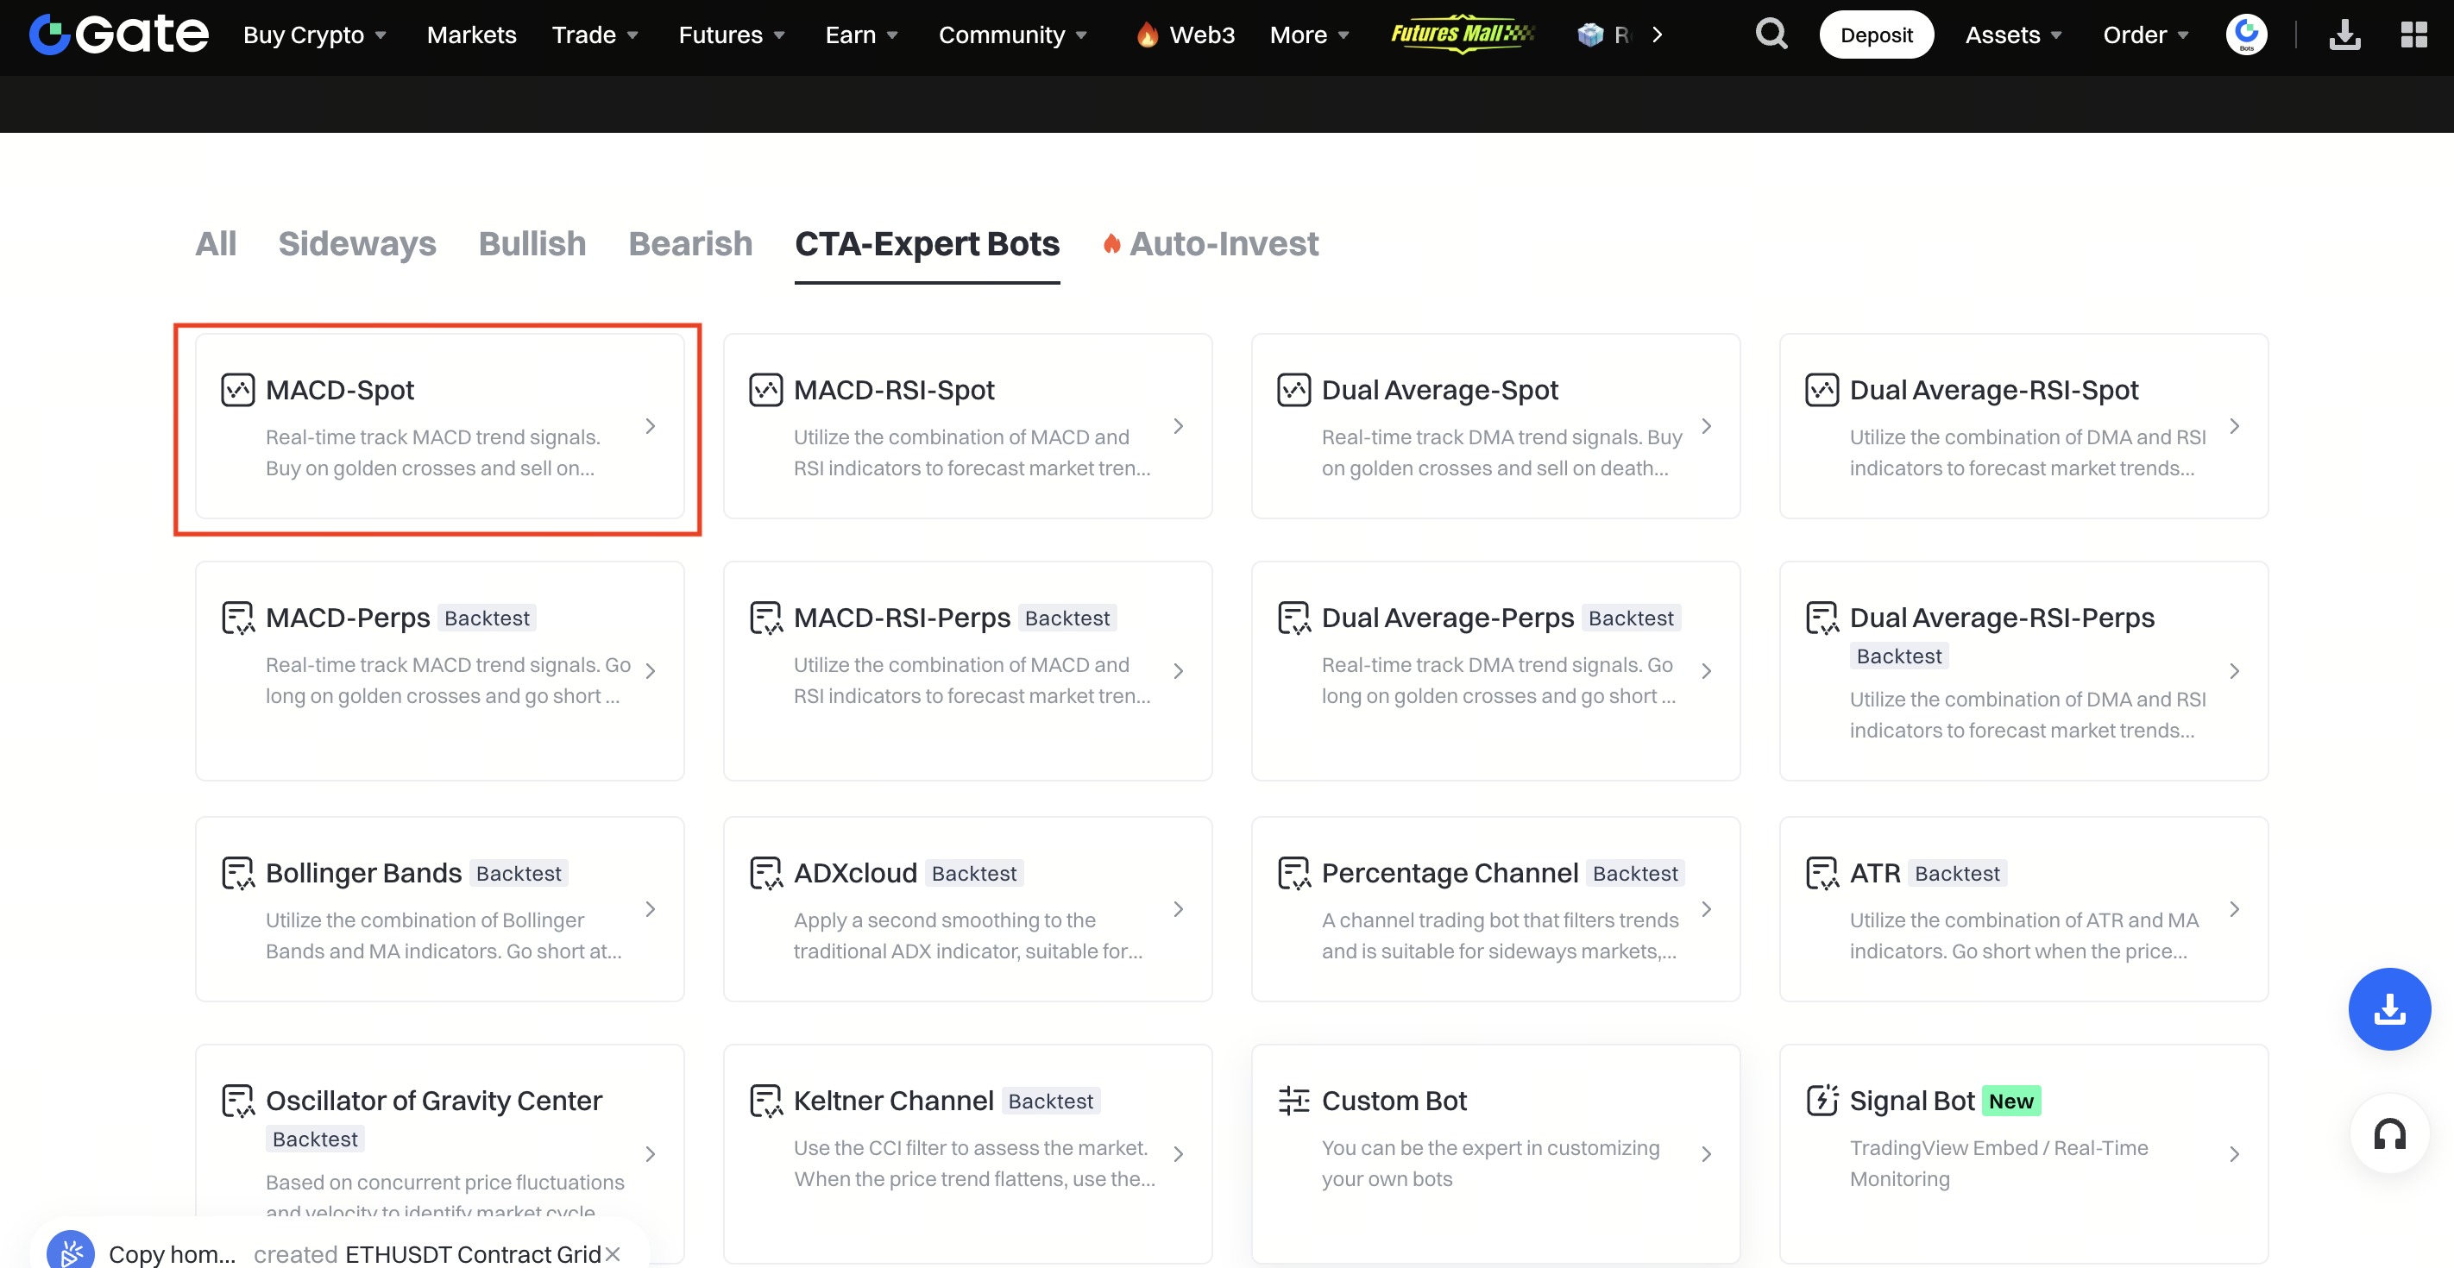Expand the Buy Crypto dropdown
Screen dimensions: 2454x1268
(x=314, y=35)
